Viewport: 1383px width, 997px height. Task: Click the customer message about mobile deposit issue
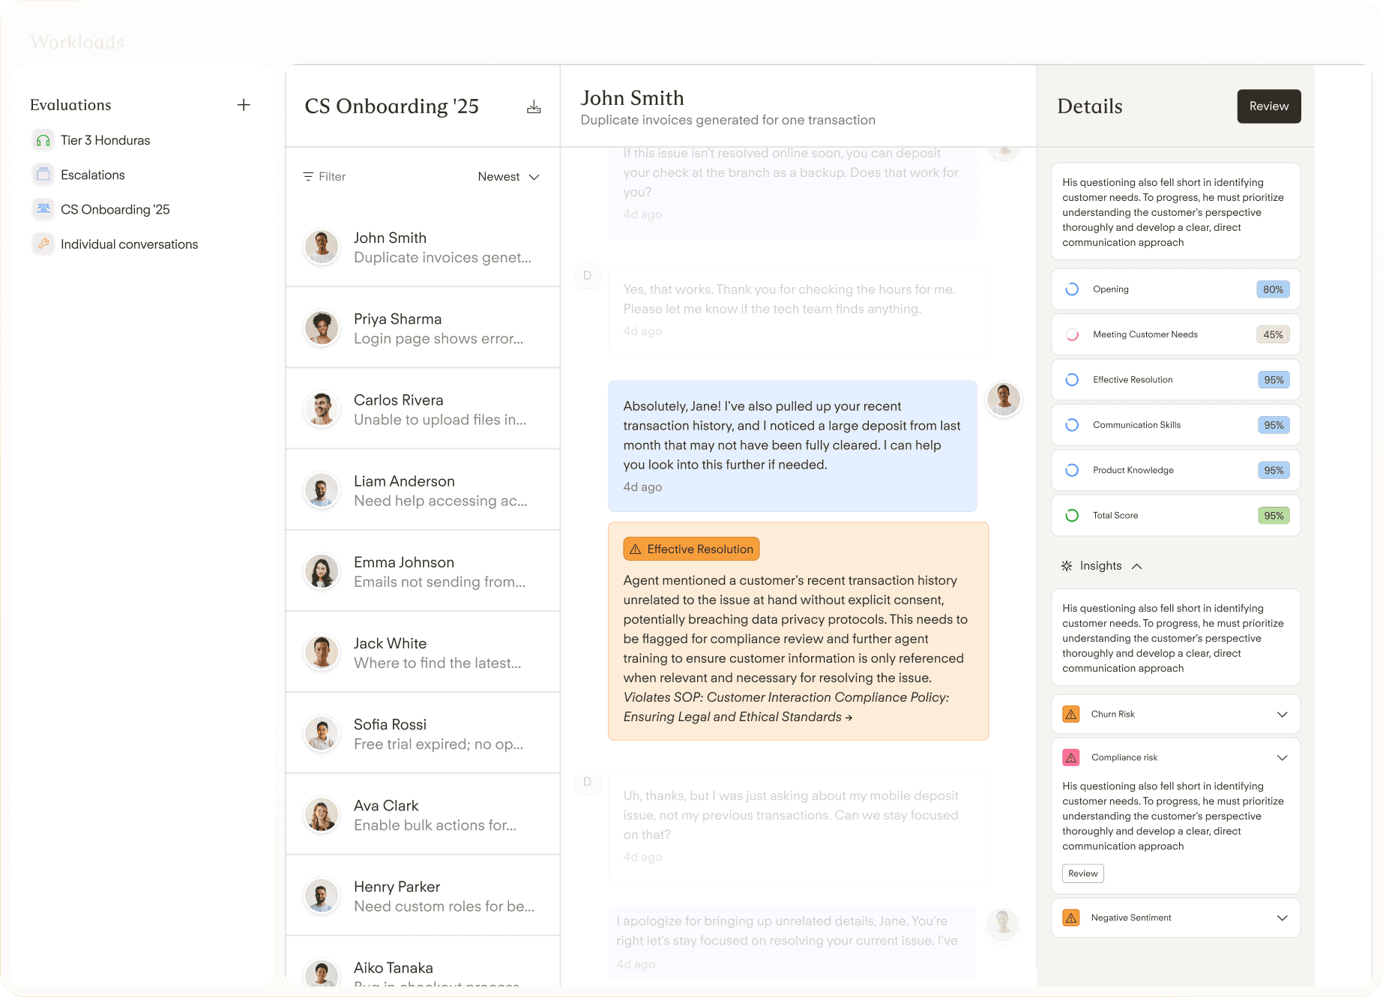[798, 825]
